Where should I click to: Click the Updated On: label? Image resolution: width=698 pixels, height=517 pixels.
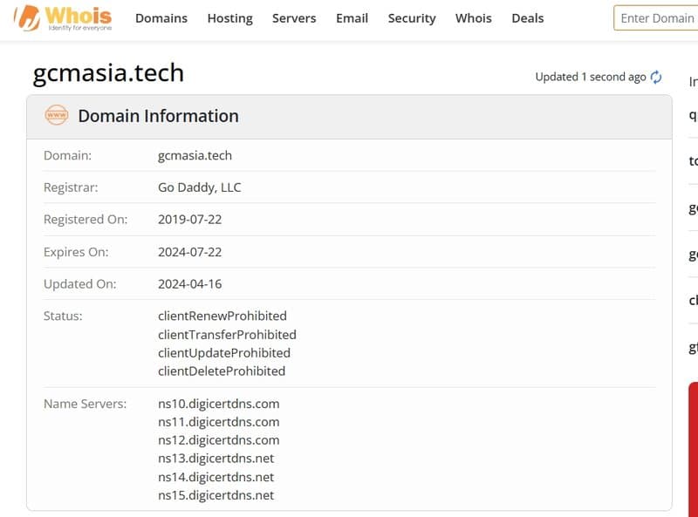click(x=80, y=284)
